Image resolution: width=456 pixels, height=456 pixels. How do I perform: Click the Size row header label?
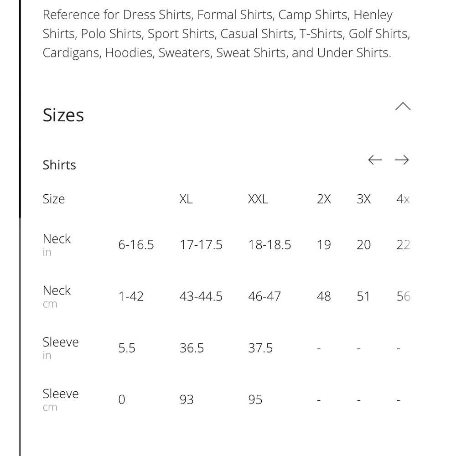[x=54, y=199]
